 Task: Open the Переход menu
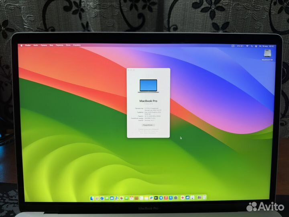click(x=59, y=45)
